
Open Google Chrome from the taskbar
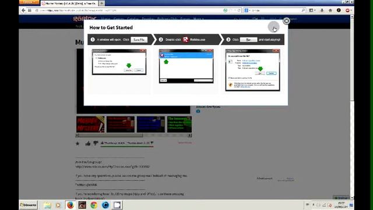coord(94,205)
